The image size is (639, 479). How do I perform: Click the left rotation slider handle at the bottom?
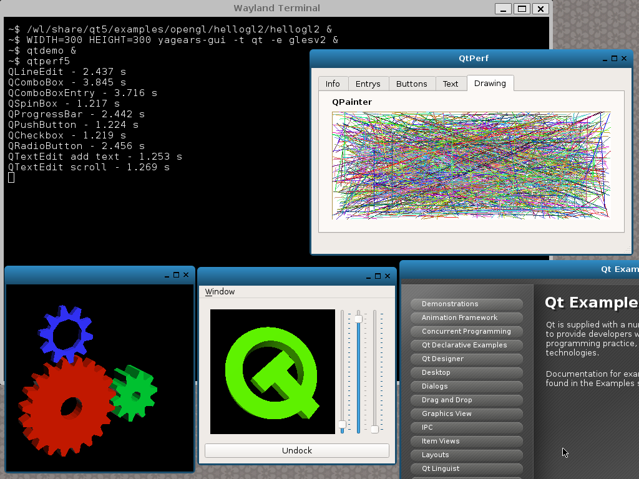point(343,424)
